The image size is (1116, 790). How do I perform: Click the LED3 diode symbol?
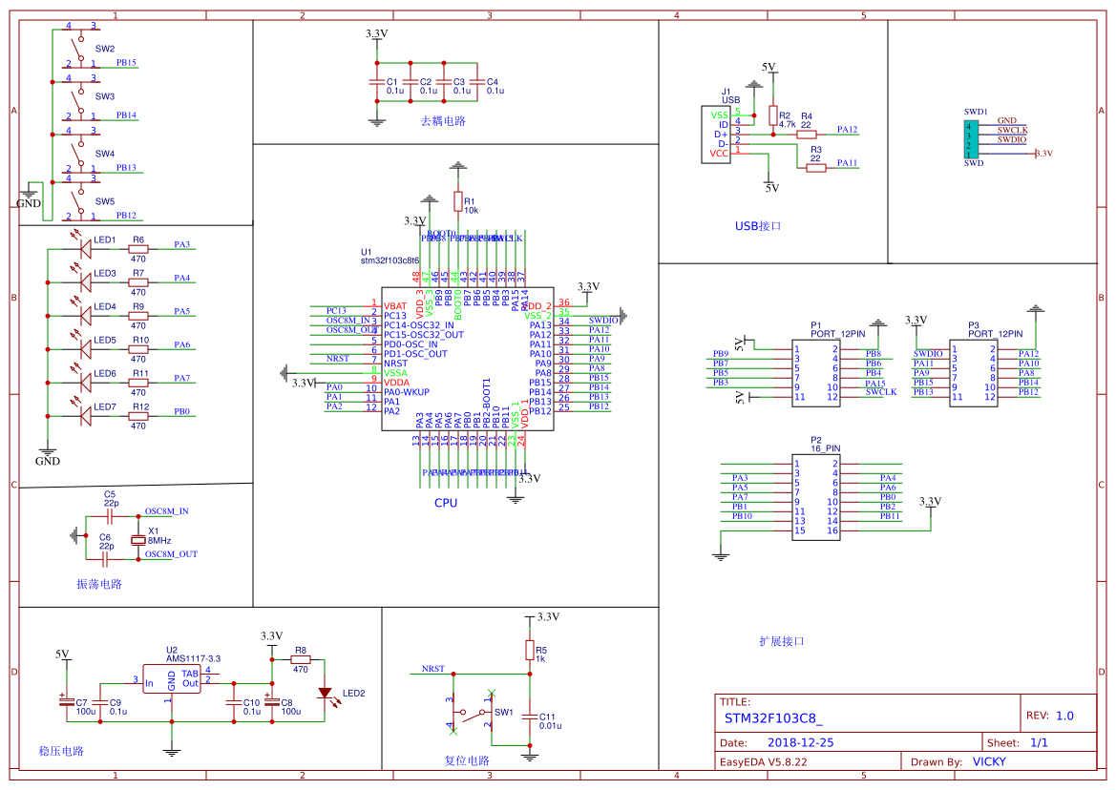coord(85,282)
